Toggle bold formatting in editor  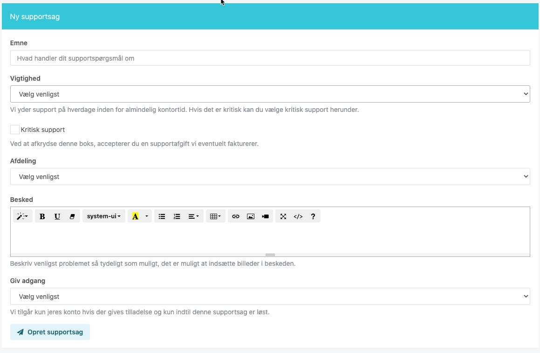tap(42, 216)
